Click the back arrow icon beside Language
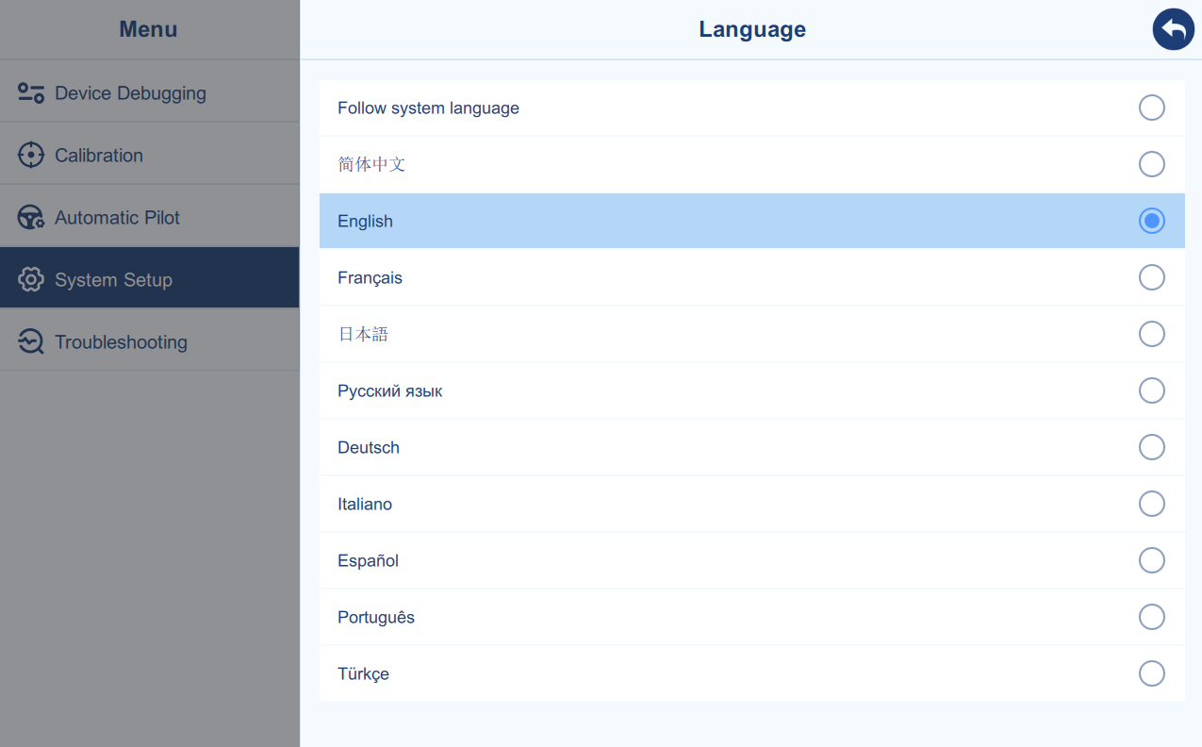The image size is (1202, 747). click(1173, 29)
